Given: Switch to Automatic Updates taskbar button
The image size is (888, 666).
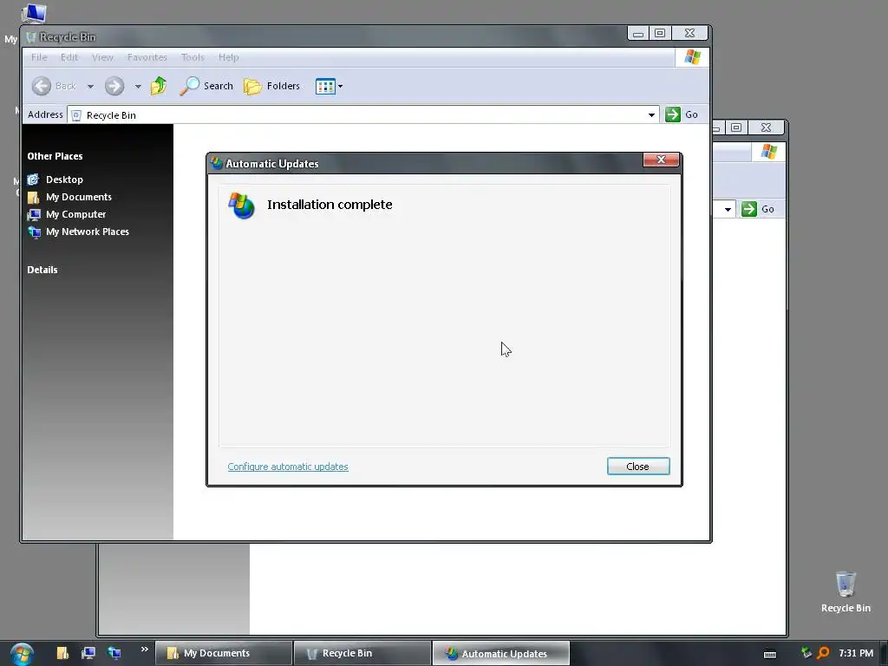Looking at the screenshot, I should tap(501, 654).
